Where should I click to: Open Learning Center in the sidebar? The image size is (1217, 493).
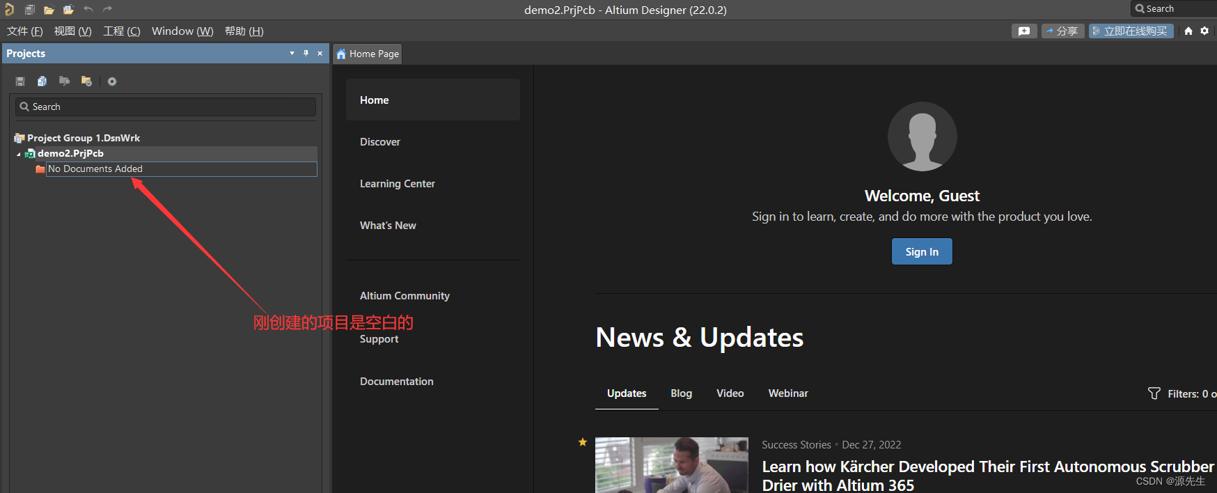coord(398,184)
